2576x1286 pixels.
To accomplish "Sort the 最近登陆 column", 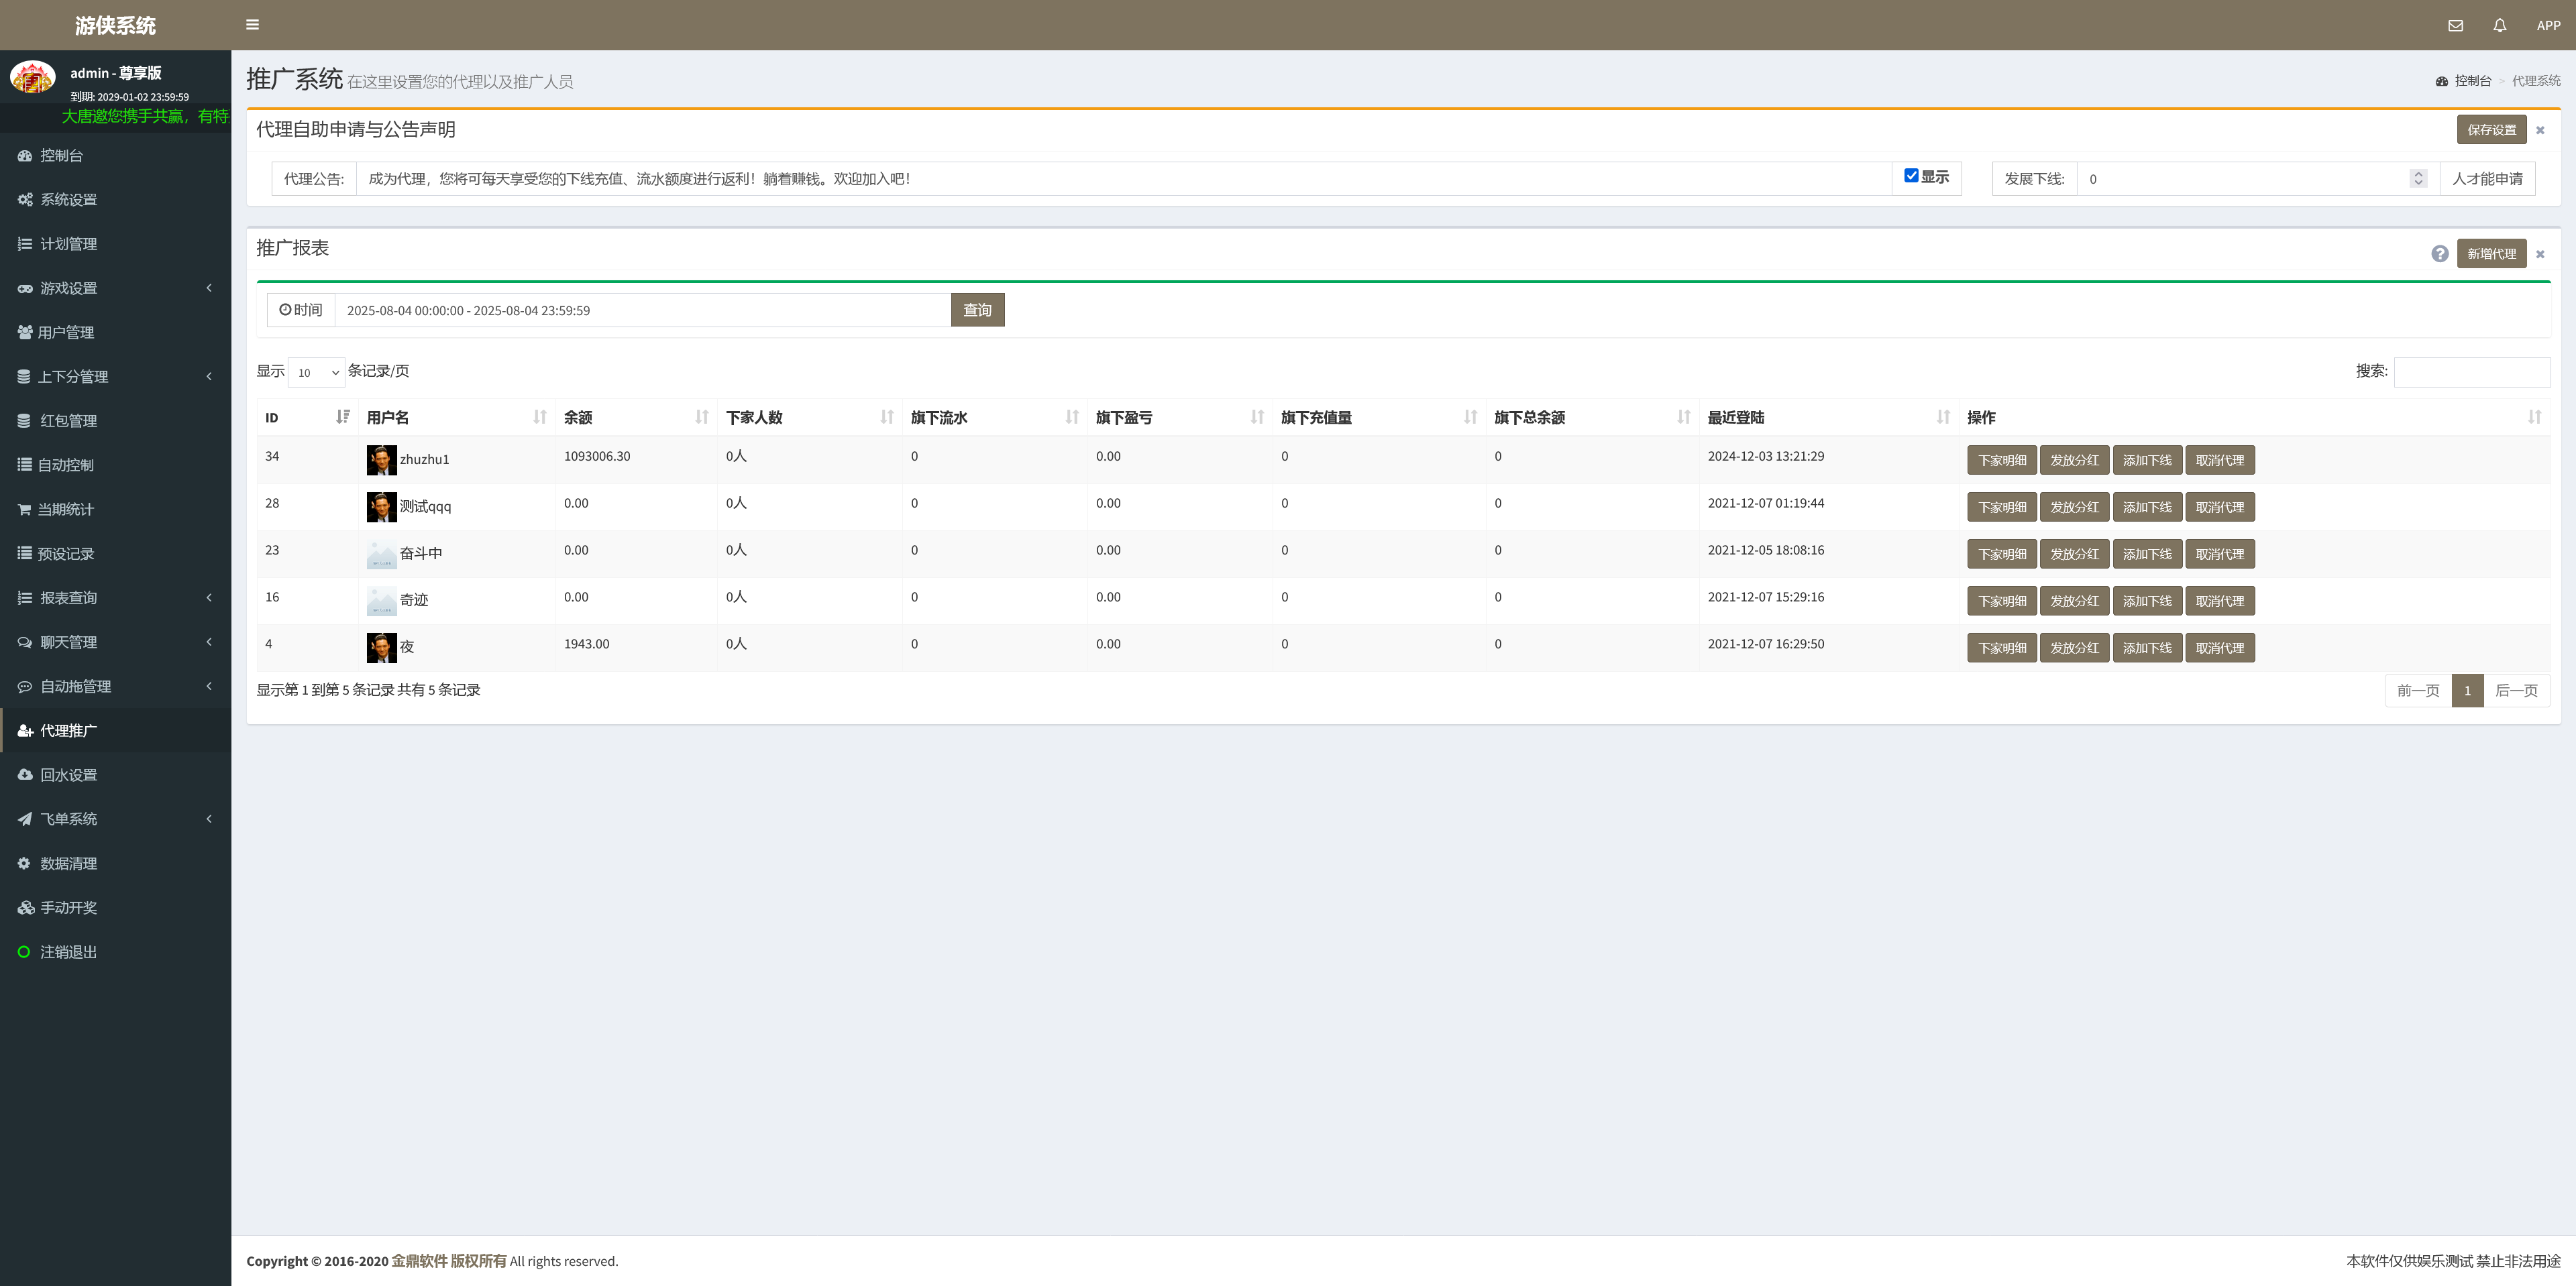I will tap(1942, 416).
